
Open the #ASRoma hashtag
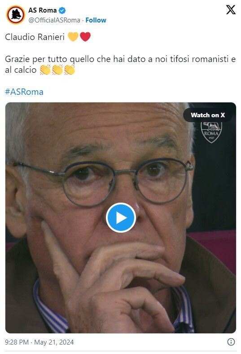click(x=24, y=92)
